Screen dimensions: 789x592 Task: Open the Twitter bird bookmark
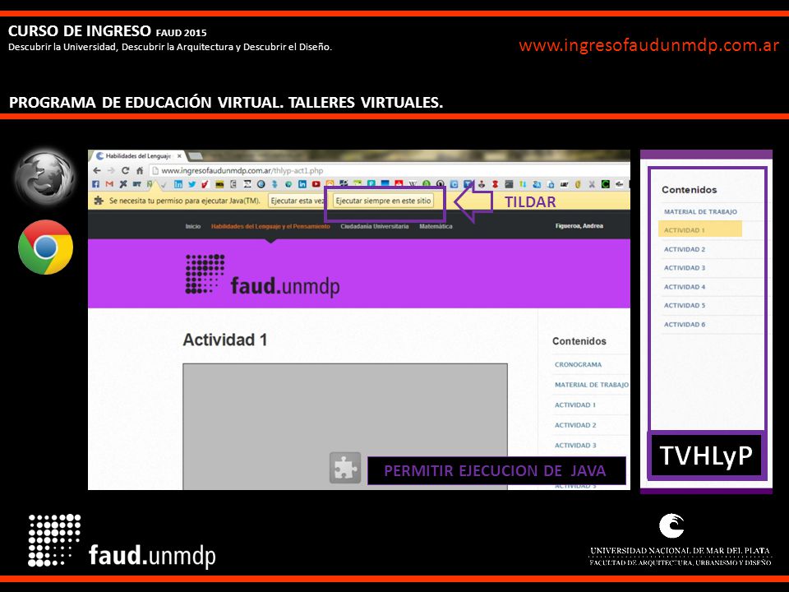click(191, 184)
